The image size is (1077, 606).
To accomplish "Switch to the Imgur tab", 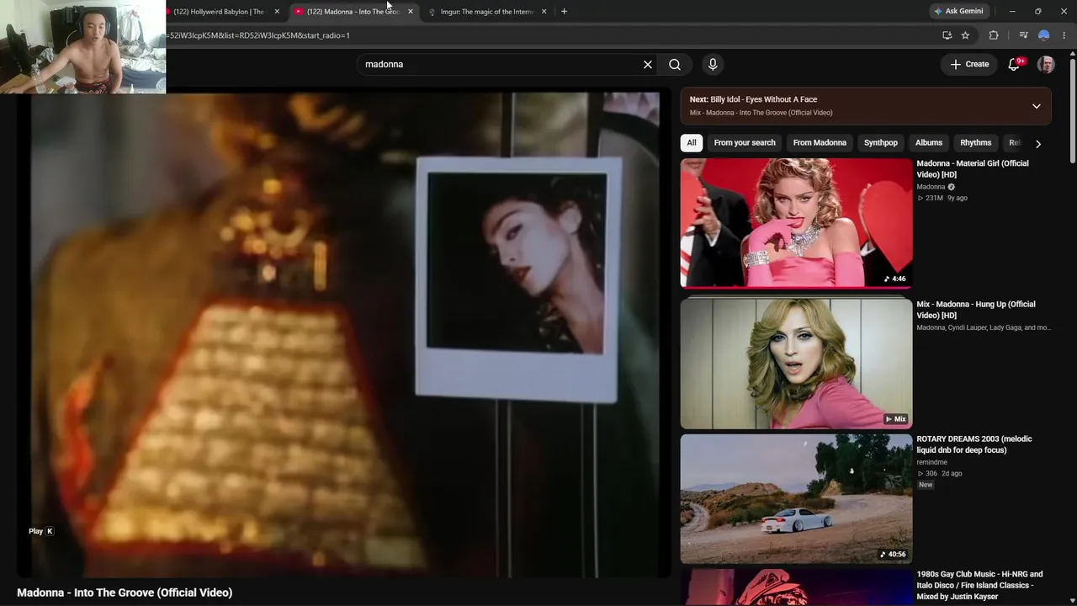I will point(487,12).
